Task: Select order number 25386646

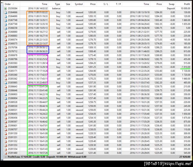Action: (x=13, y=90)
